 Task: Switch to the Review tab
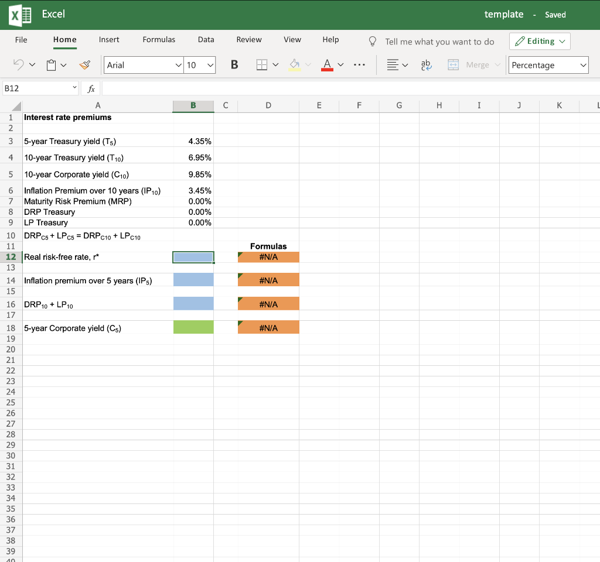pyautogui.click(x=248, y=40)
